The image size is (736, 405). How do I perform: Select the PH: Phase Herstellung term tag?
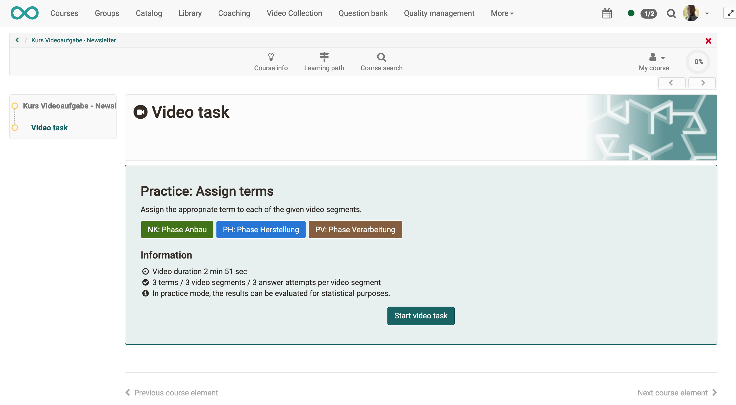[x=260, y=229]
